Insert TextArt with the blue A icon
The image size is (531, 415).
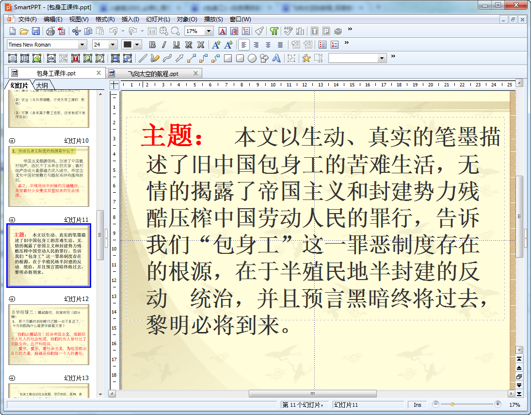[x=276, y=58]
